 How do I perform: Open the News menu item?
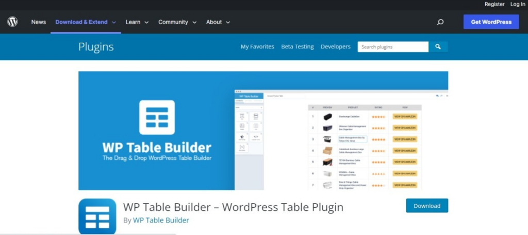coord(38,22)
